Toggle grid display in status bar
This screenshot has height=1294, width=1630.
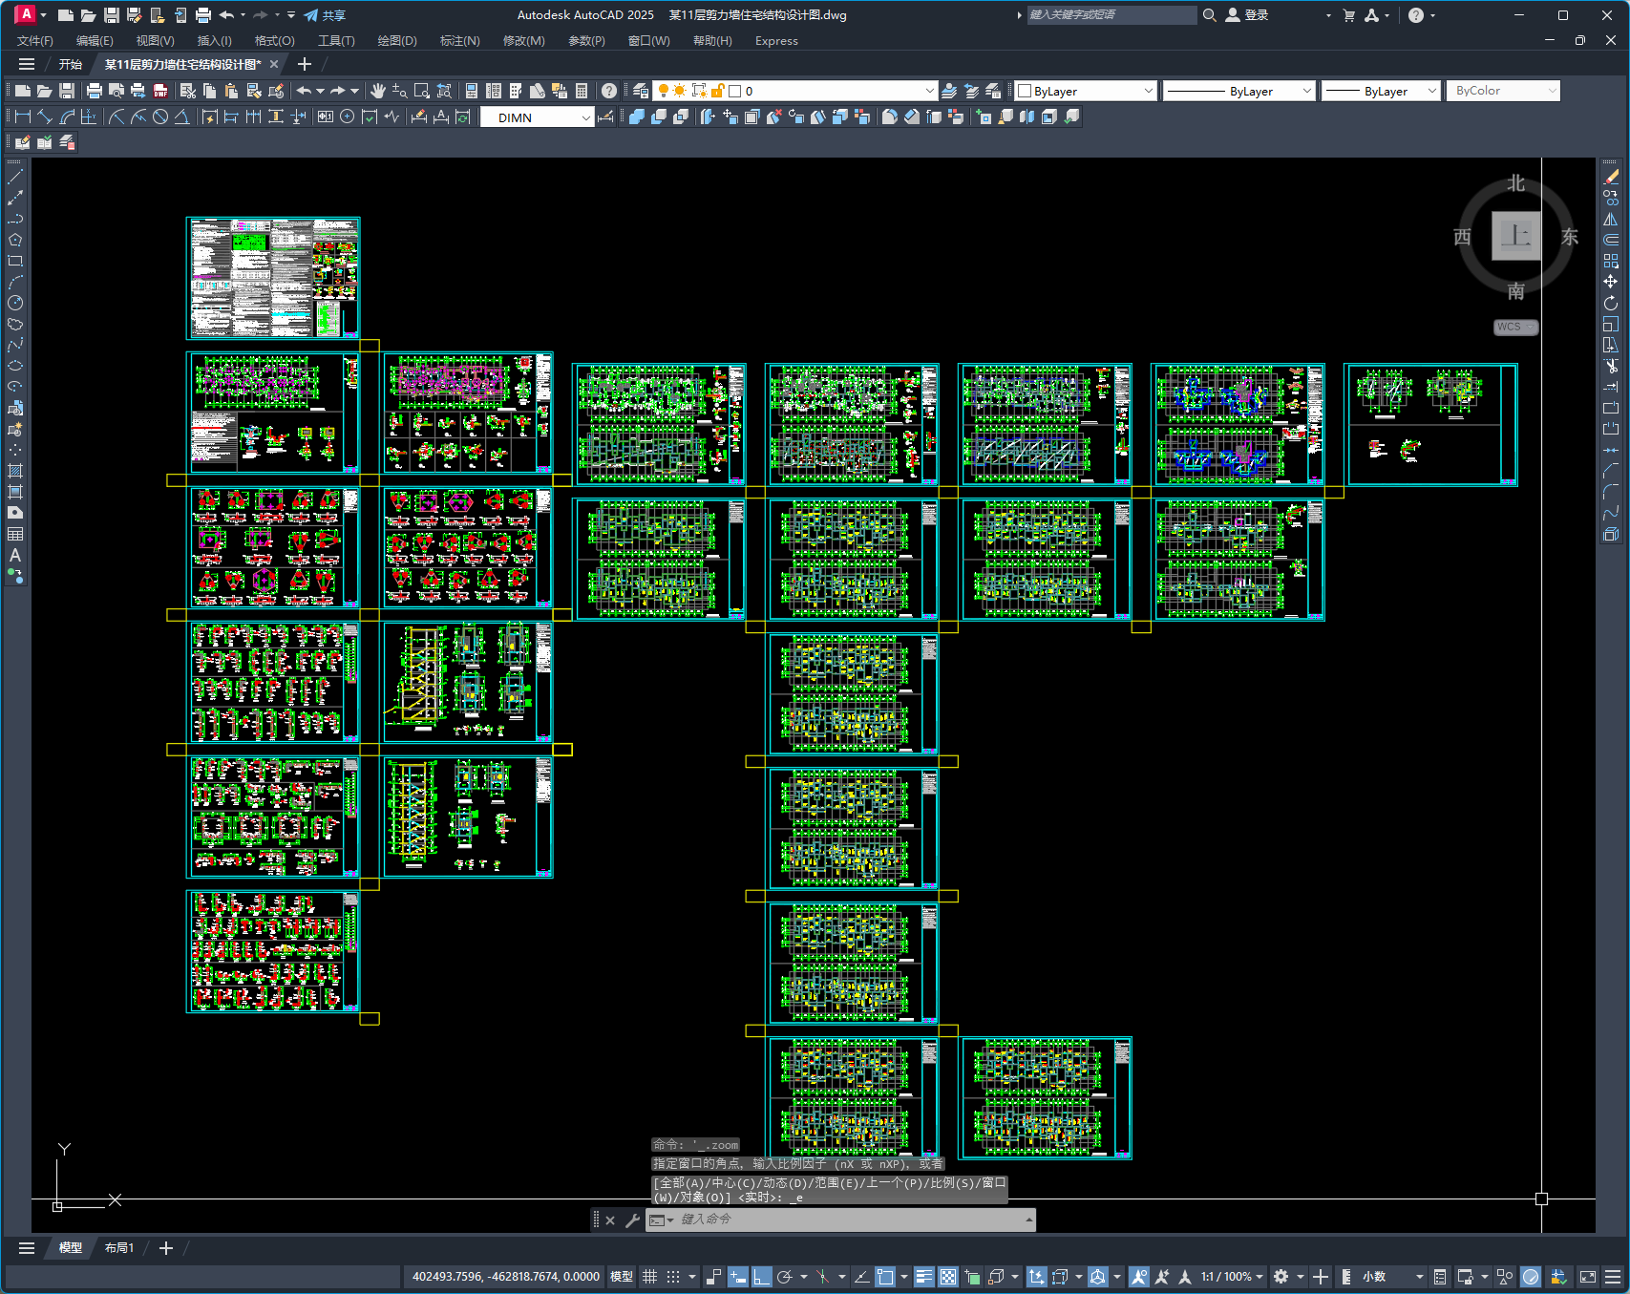[649, 1277]
